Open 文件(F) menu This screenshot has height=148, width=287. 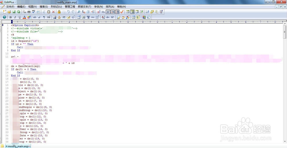tap(10, 7)
